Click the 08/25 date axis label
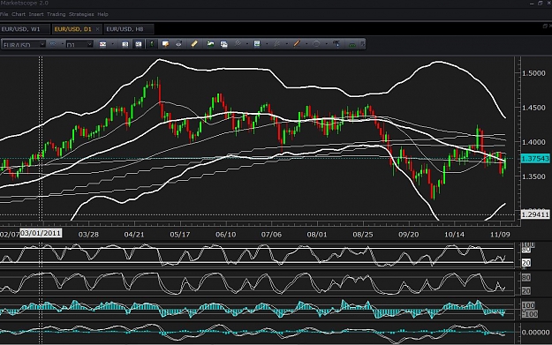The image size is (552, 345). point(363,235)
